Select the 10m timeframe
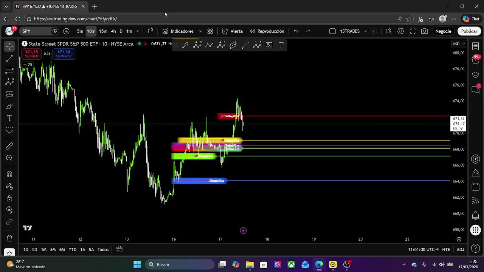The image size is (484, 272). pyautogui.click(x=91, y=31)
